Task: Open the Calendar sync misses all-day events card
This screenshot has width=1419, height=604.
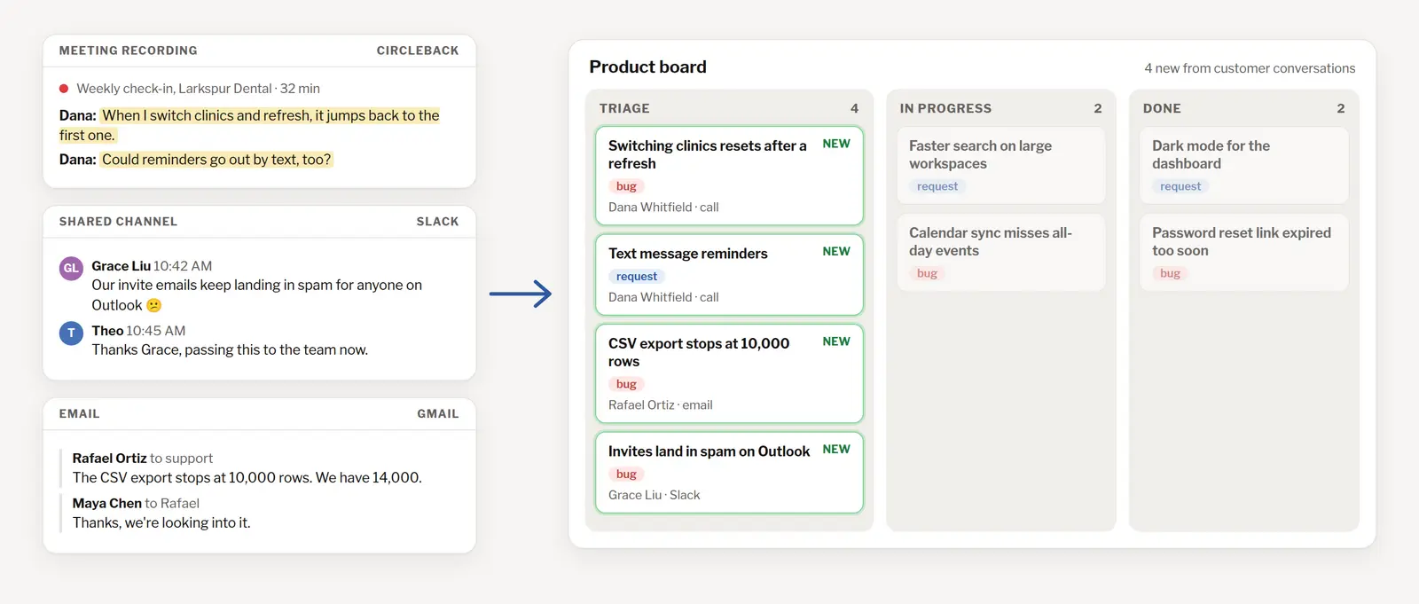Action: 1001,252
